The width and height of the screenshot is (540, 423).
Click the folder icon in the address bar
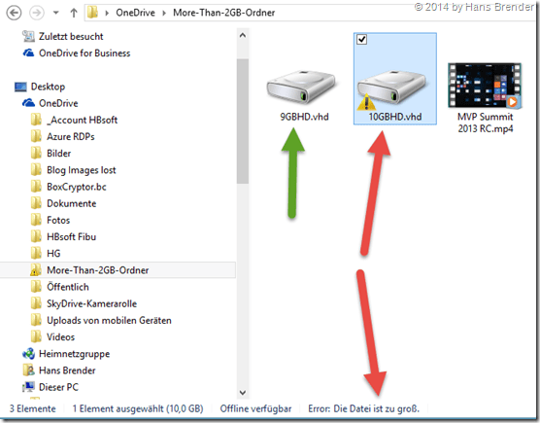pos(92,13)
